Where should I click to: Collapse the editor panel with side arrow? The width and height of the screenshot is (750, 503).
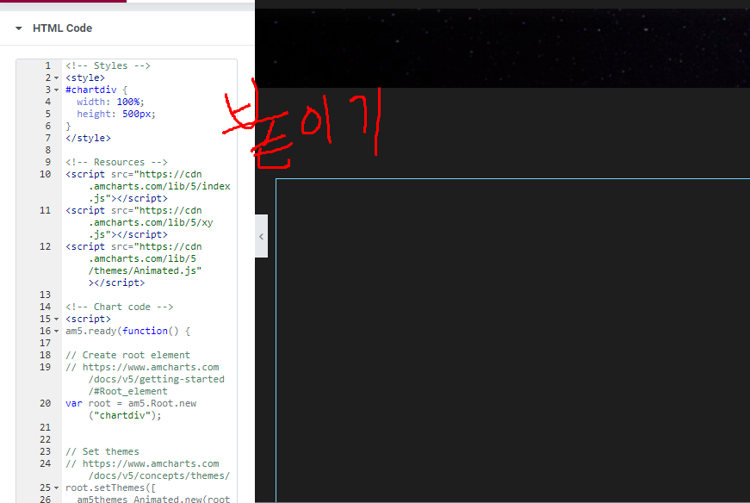click(x=261, y=236)
